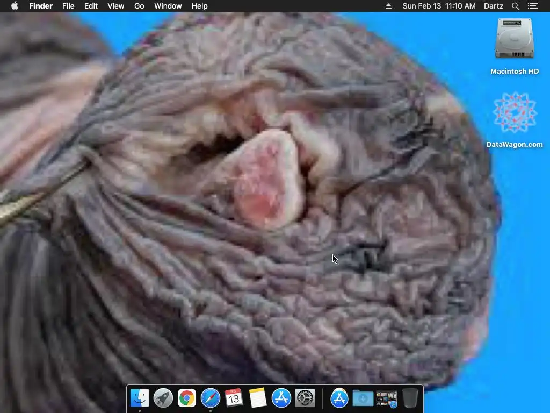This screenshot has height=413, width=550.
Task: Open App Store stack right of Dock divider
Action: [x=339, y=398]
